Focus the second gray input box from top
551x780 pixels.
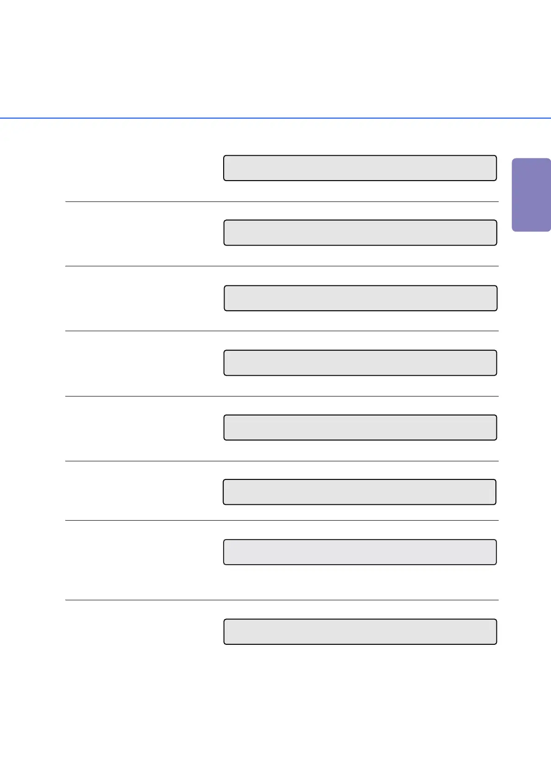(360, 233)
